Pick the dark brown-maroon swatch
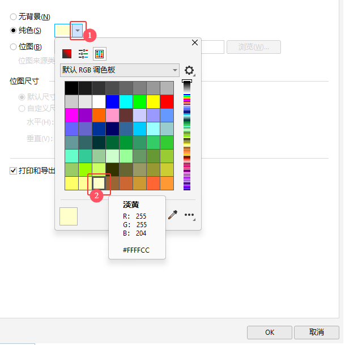Screen dimensions: 345x345 pyautogui.click(x=126, y=116)
